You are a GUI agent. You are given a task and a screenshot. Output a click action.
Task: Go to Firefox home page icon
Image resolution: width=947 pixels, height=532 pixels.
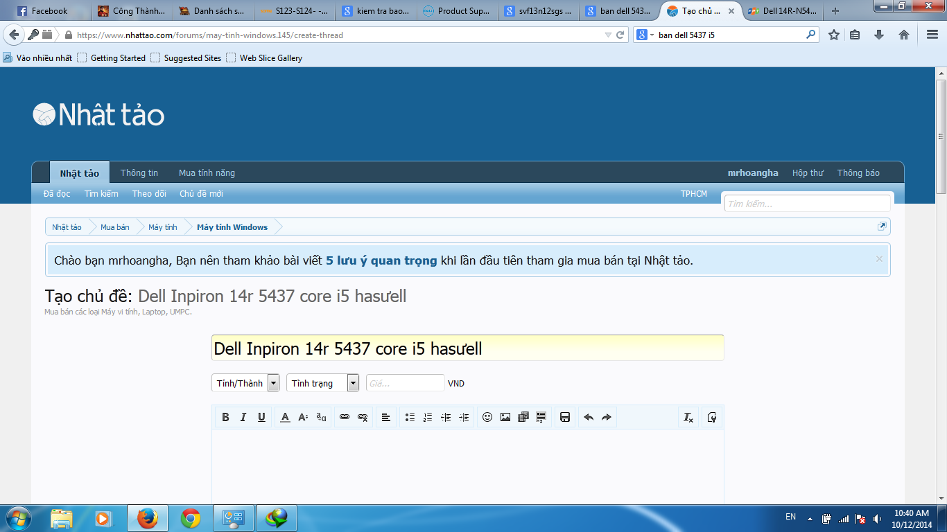(x=904, y=35)
